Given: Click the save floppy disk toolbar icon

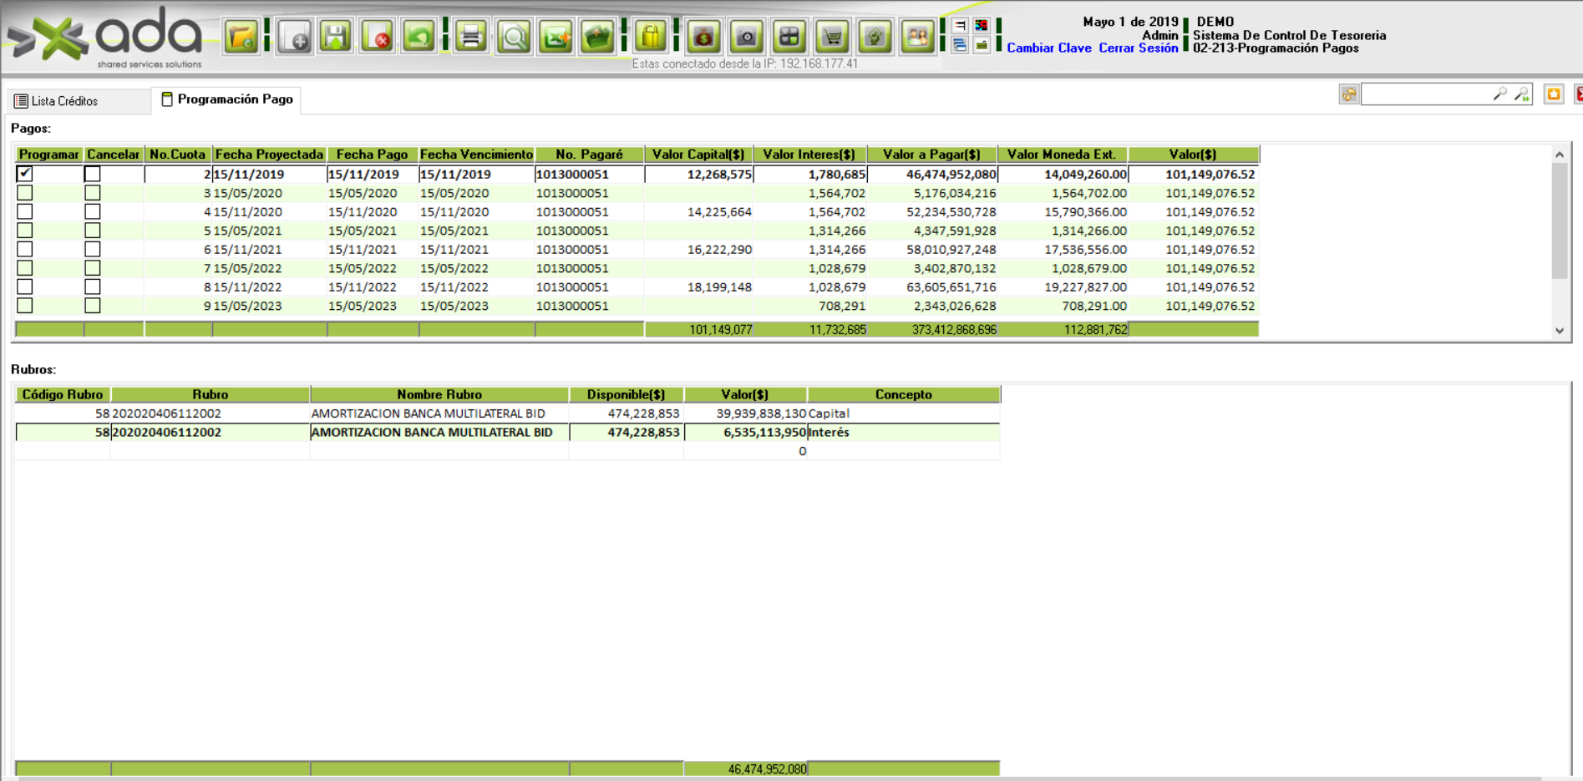Looking at the screenshot, I should (x=336, y=37).
